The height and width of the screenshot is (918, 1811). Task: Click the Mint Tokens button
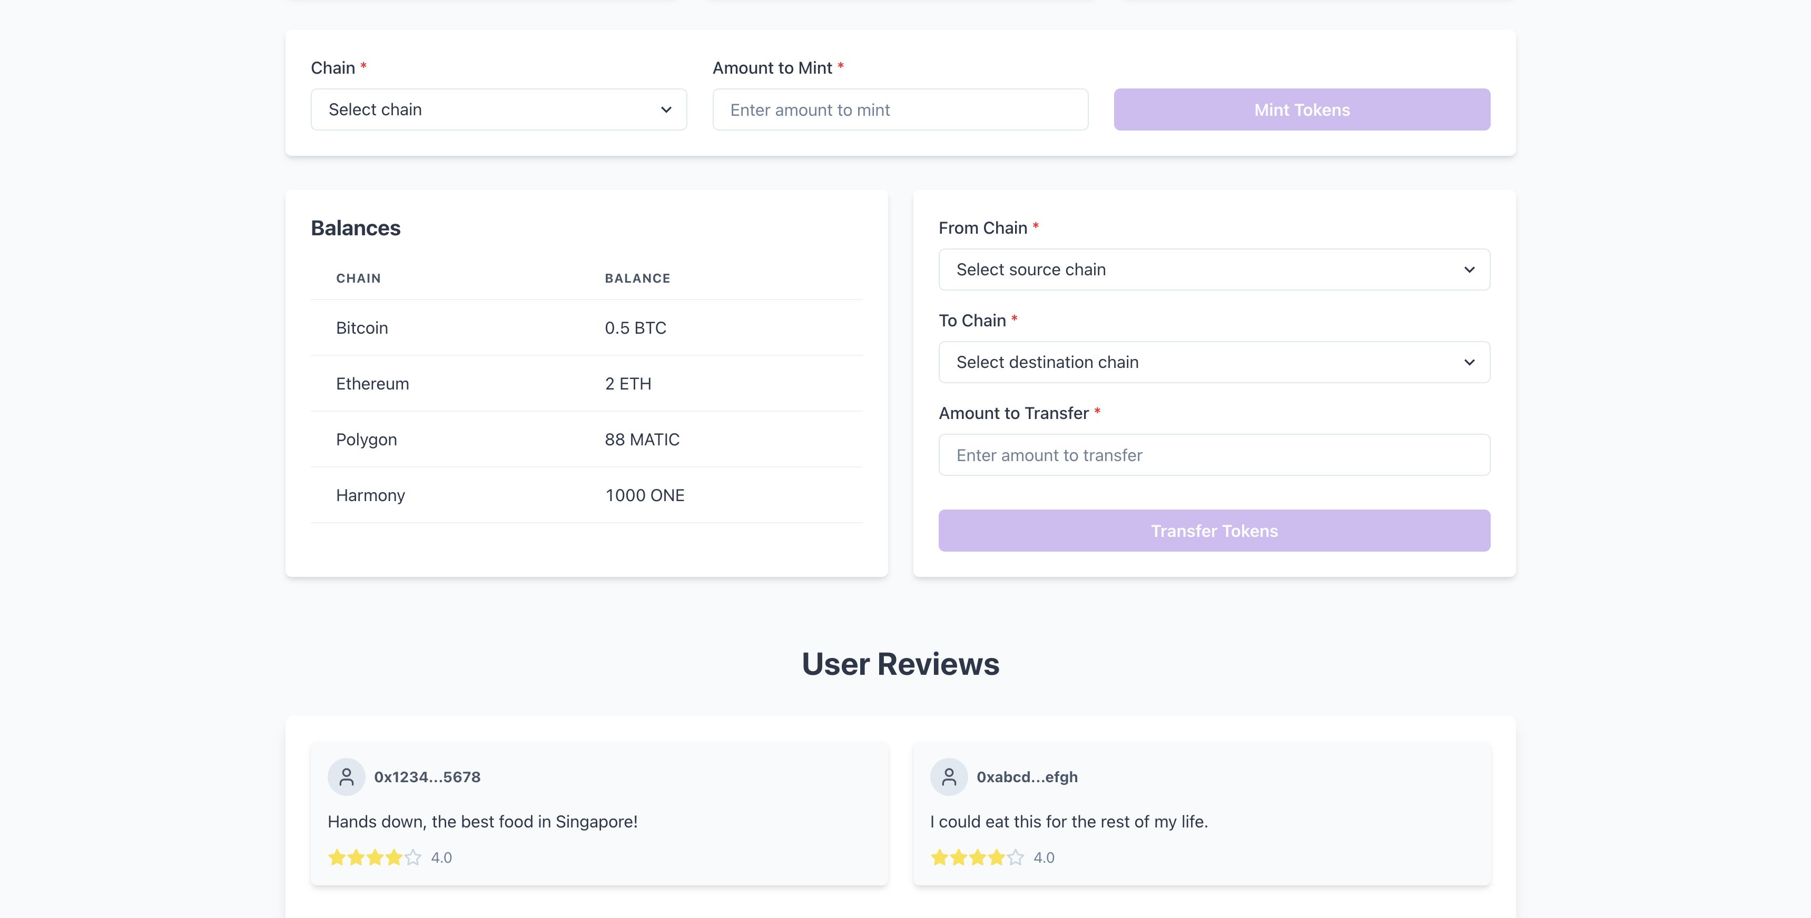[x=1302, y=109]
